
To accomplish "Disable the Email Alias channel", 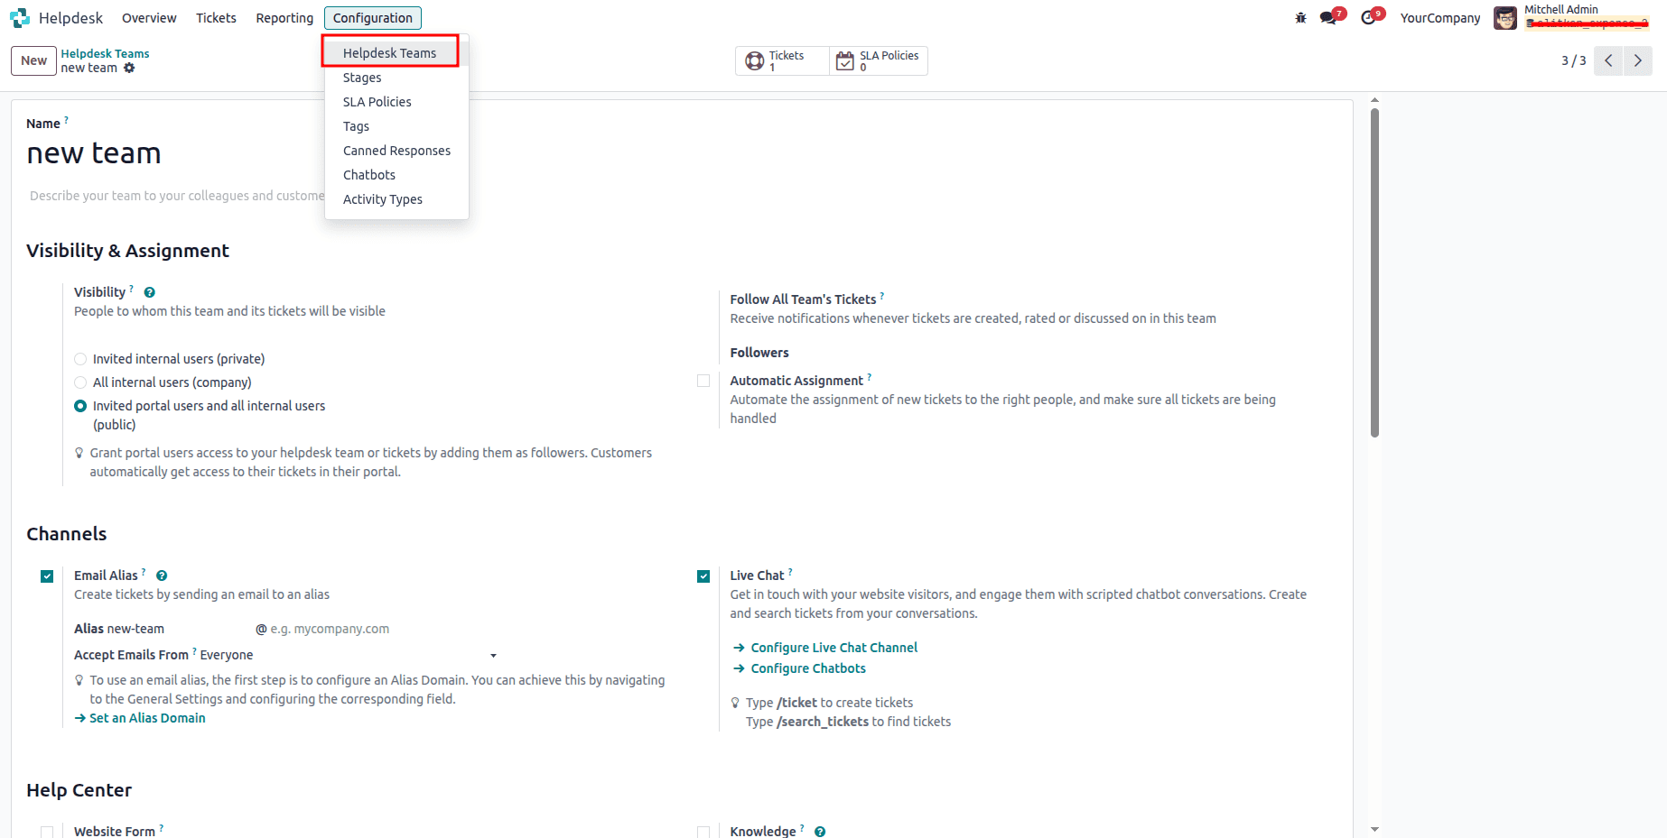I will 46,576.
